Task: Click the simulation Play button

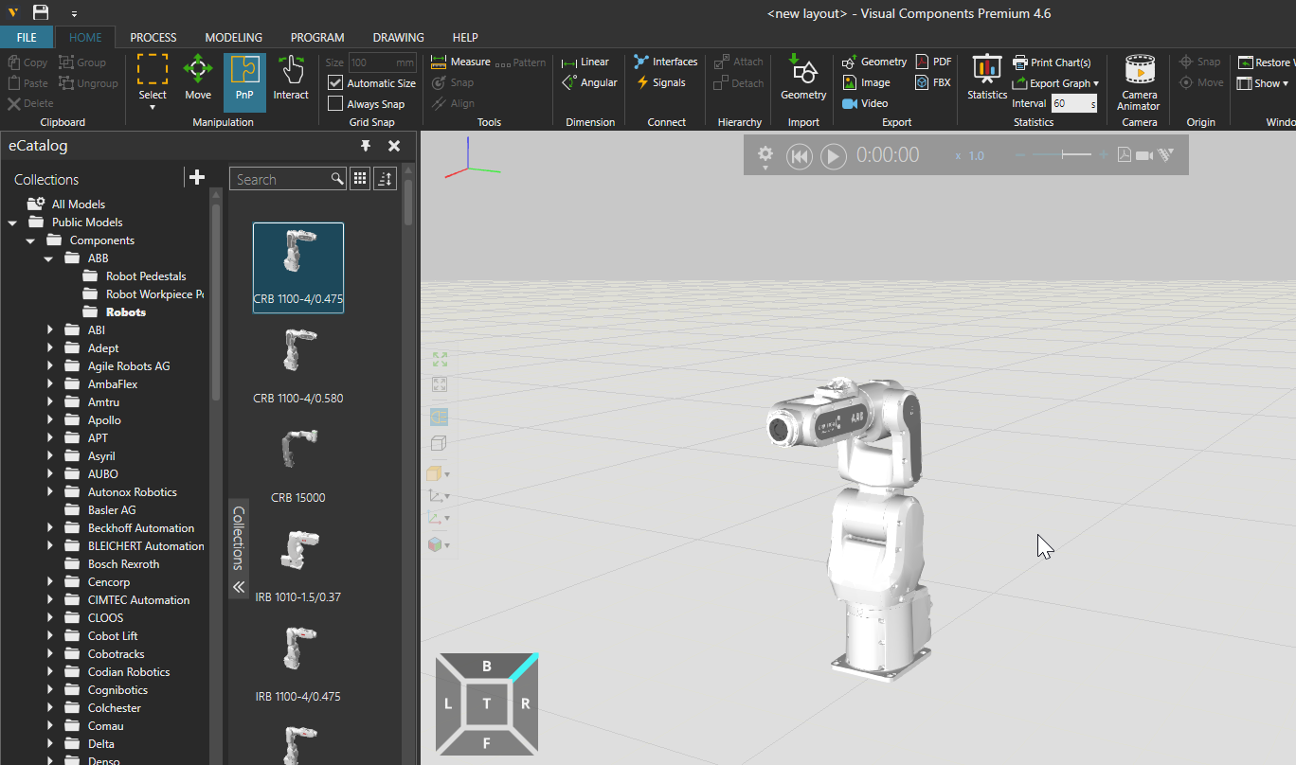Action: [x=833, y=156]
